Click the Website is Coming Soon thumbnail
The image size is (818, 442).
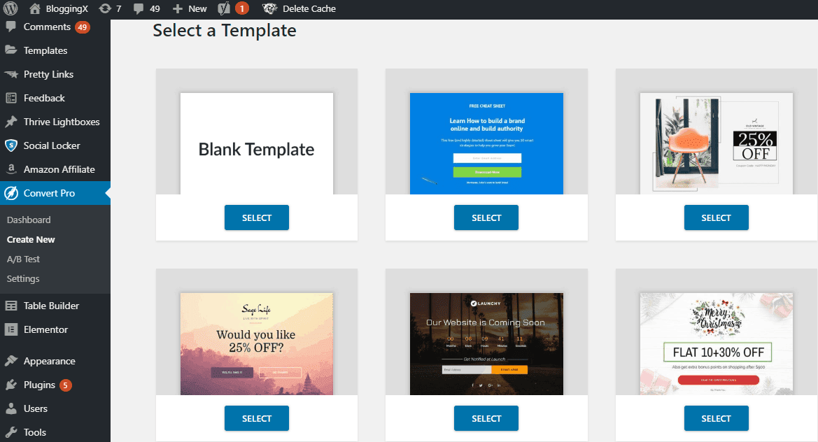487,344
